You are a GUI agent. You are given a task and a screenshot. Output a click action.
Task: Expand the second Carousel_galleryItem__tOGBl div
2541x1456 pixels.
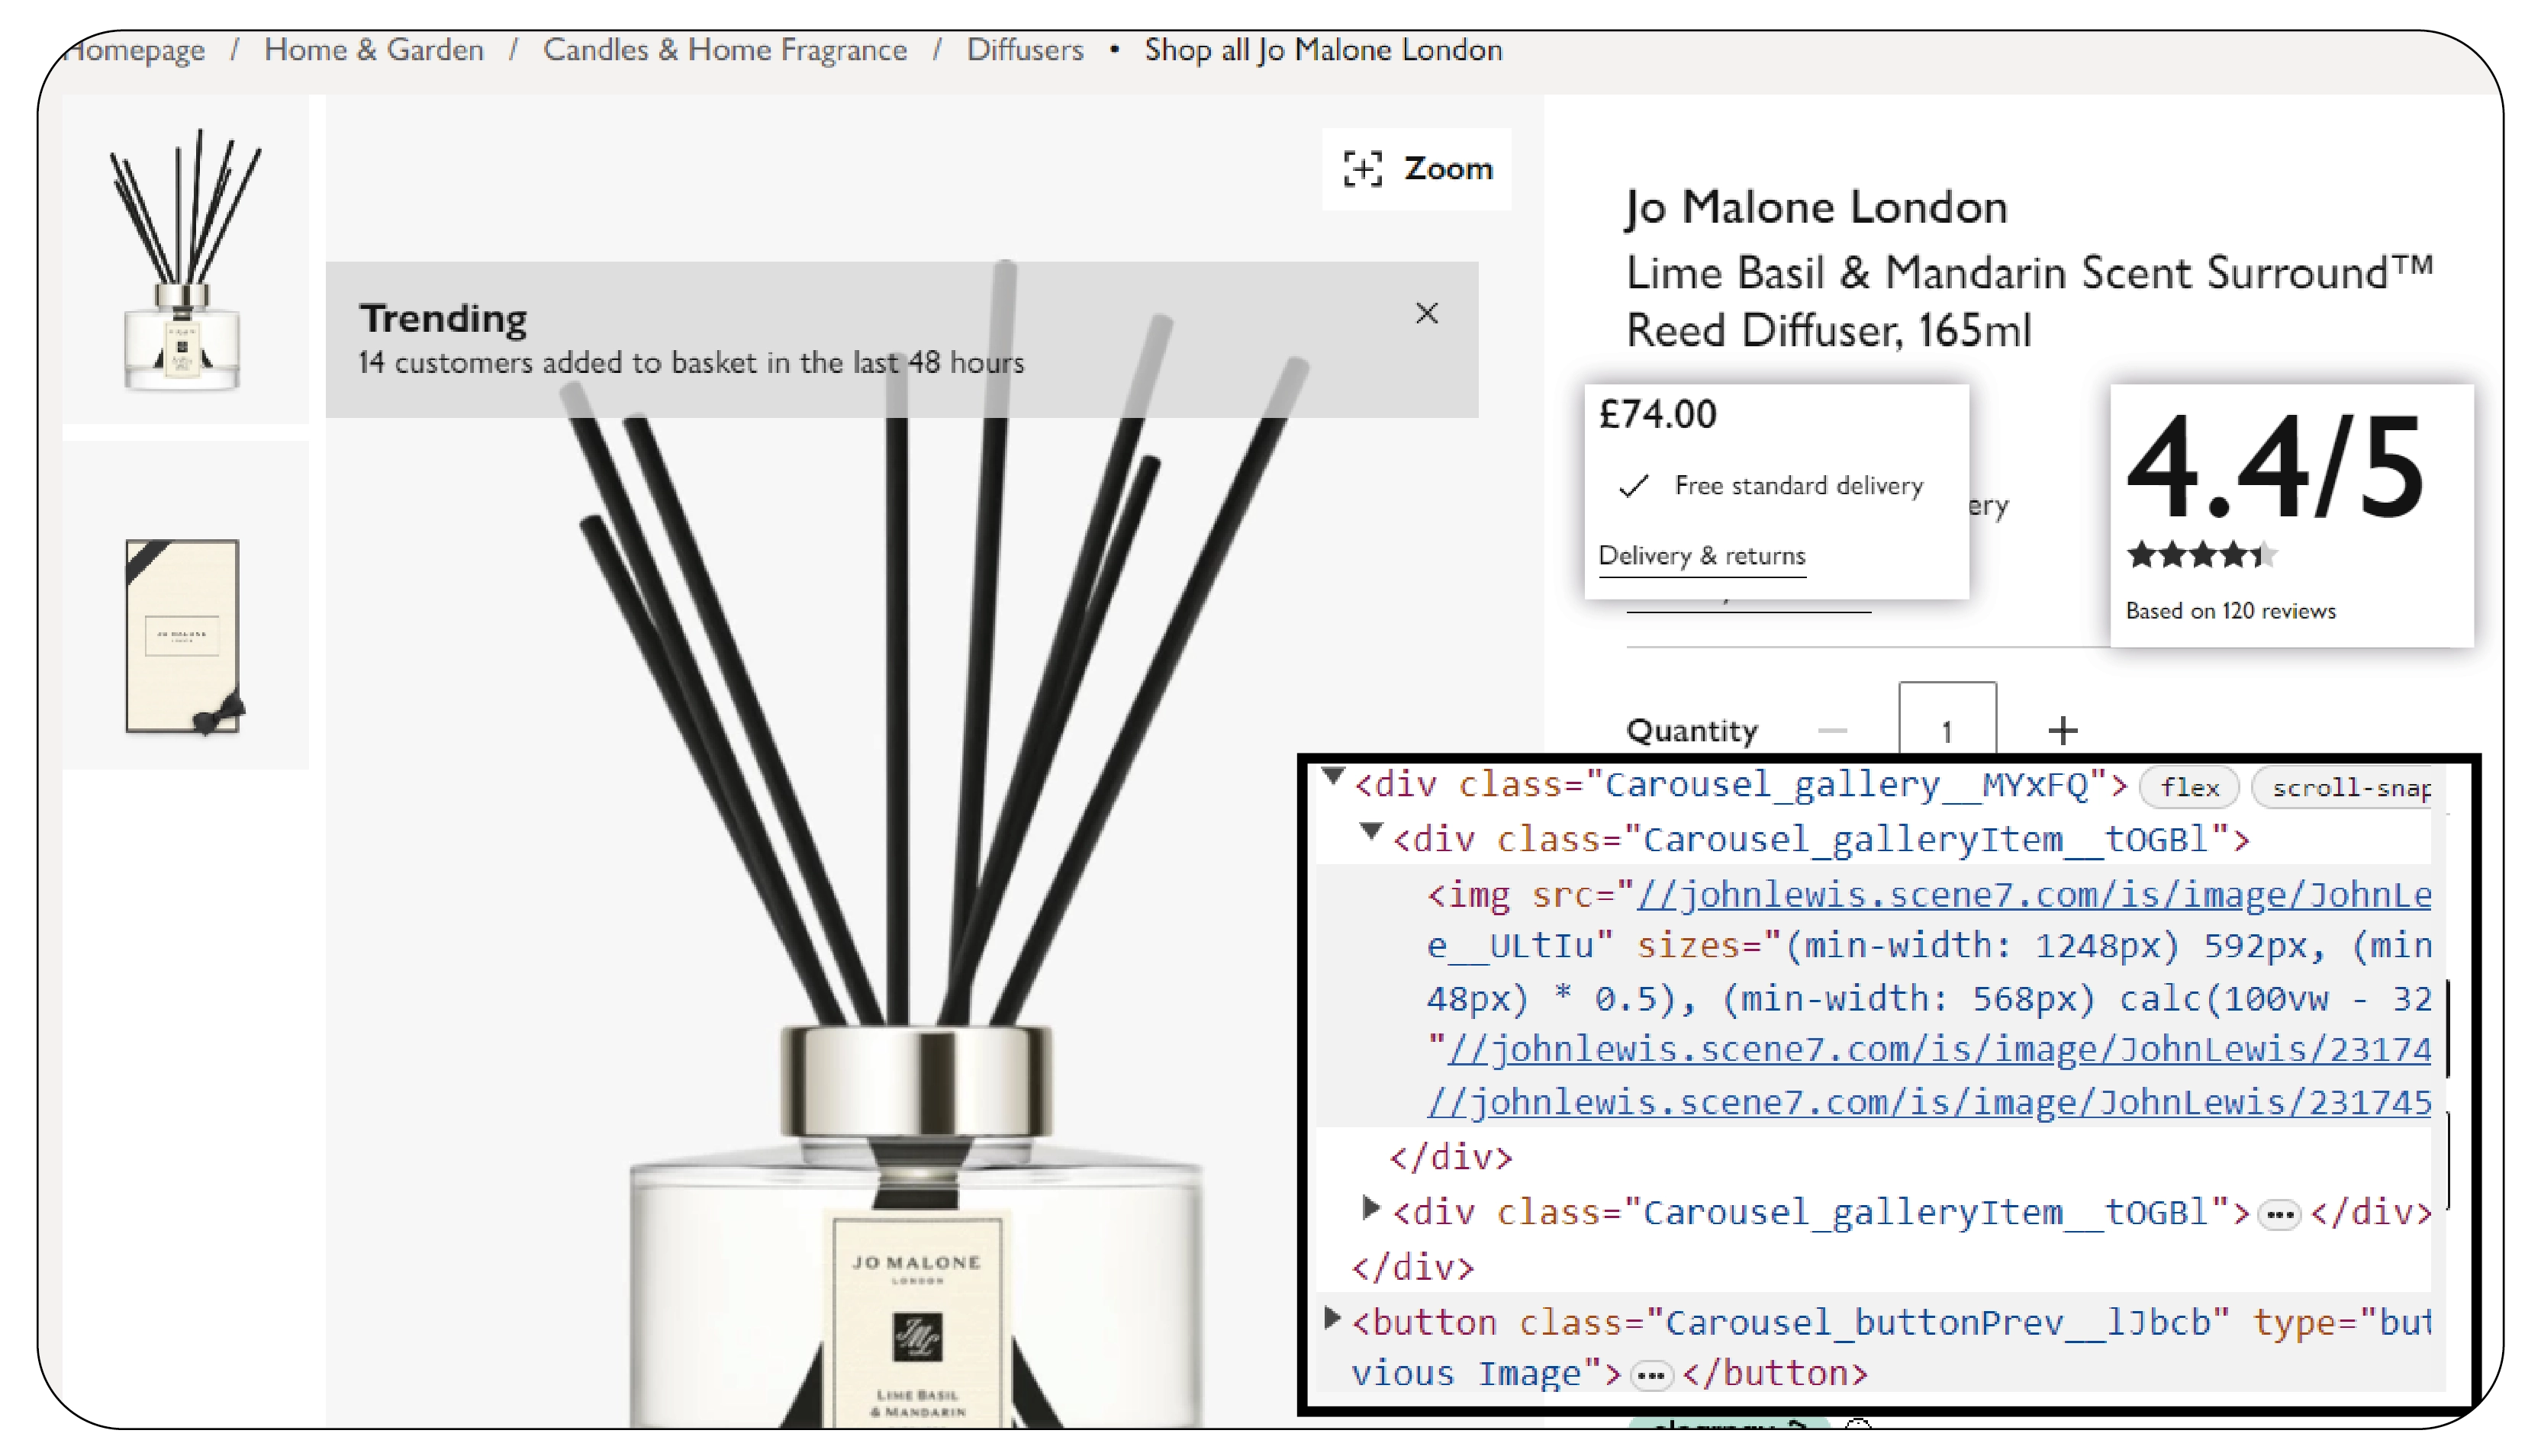tap(1370, 1208)
